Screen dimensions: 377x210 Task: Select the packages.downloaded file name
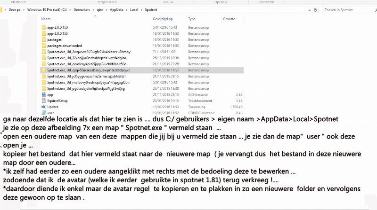click(x=65, y=46)
